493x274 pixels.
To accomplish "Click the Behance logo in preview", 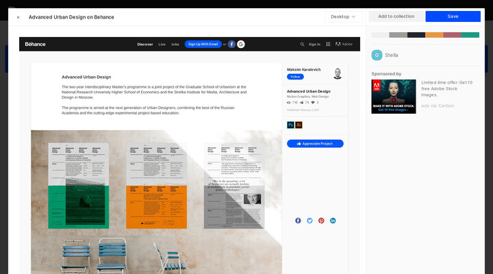I will 35,44.
